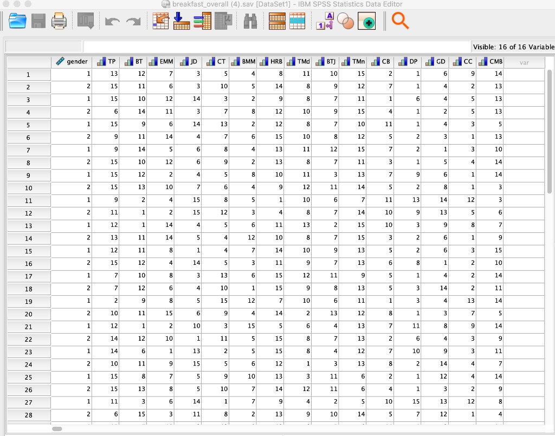Select the Show All Variables icon

coord(367,21)
